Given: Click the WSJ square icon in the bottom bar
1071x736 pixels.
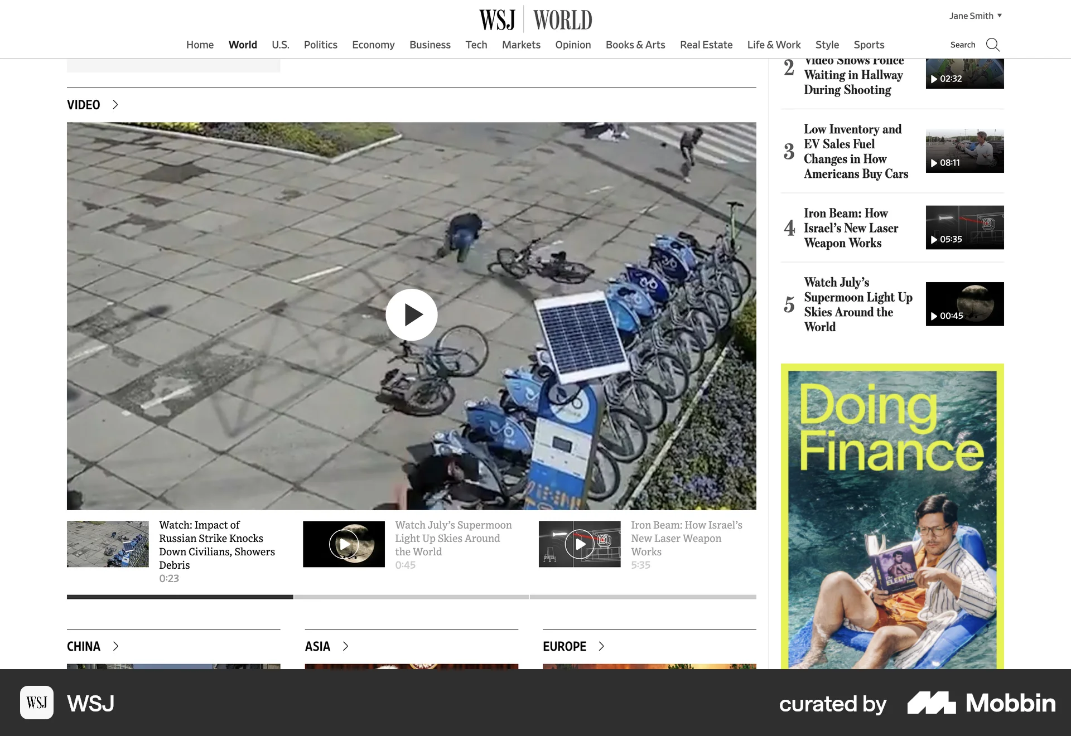Looking at the screenshot, I should pos(36,703).
